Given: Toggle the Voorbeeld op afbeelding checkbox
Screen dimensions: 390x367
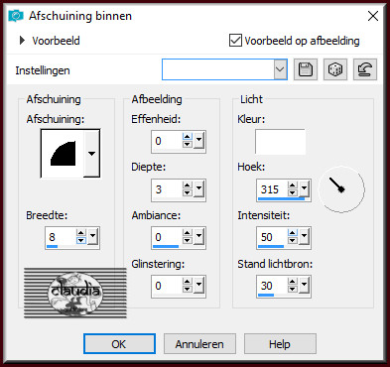Looking at the screenshot, I should (x=235, y=41).
